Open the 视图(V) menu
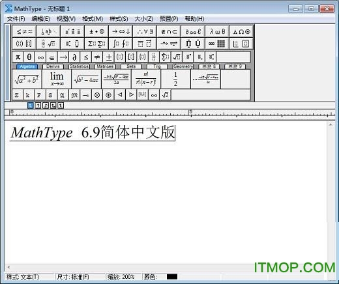339x284 pixels. click(66, 19)
